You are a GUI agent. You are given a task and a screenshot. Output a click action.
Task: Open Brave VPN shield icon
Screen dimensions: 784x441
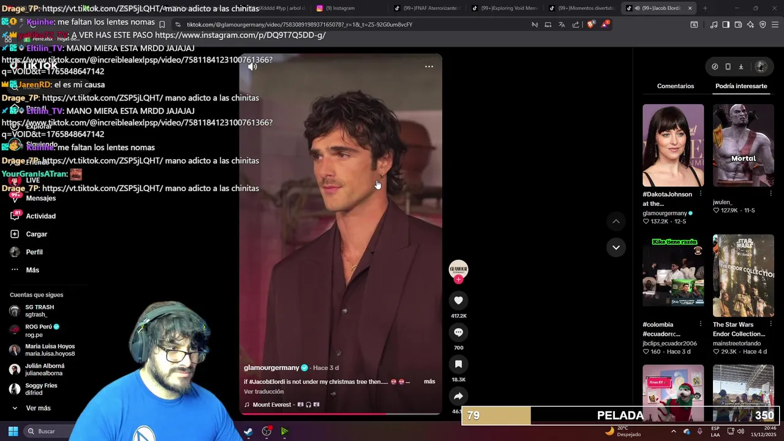763,24
